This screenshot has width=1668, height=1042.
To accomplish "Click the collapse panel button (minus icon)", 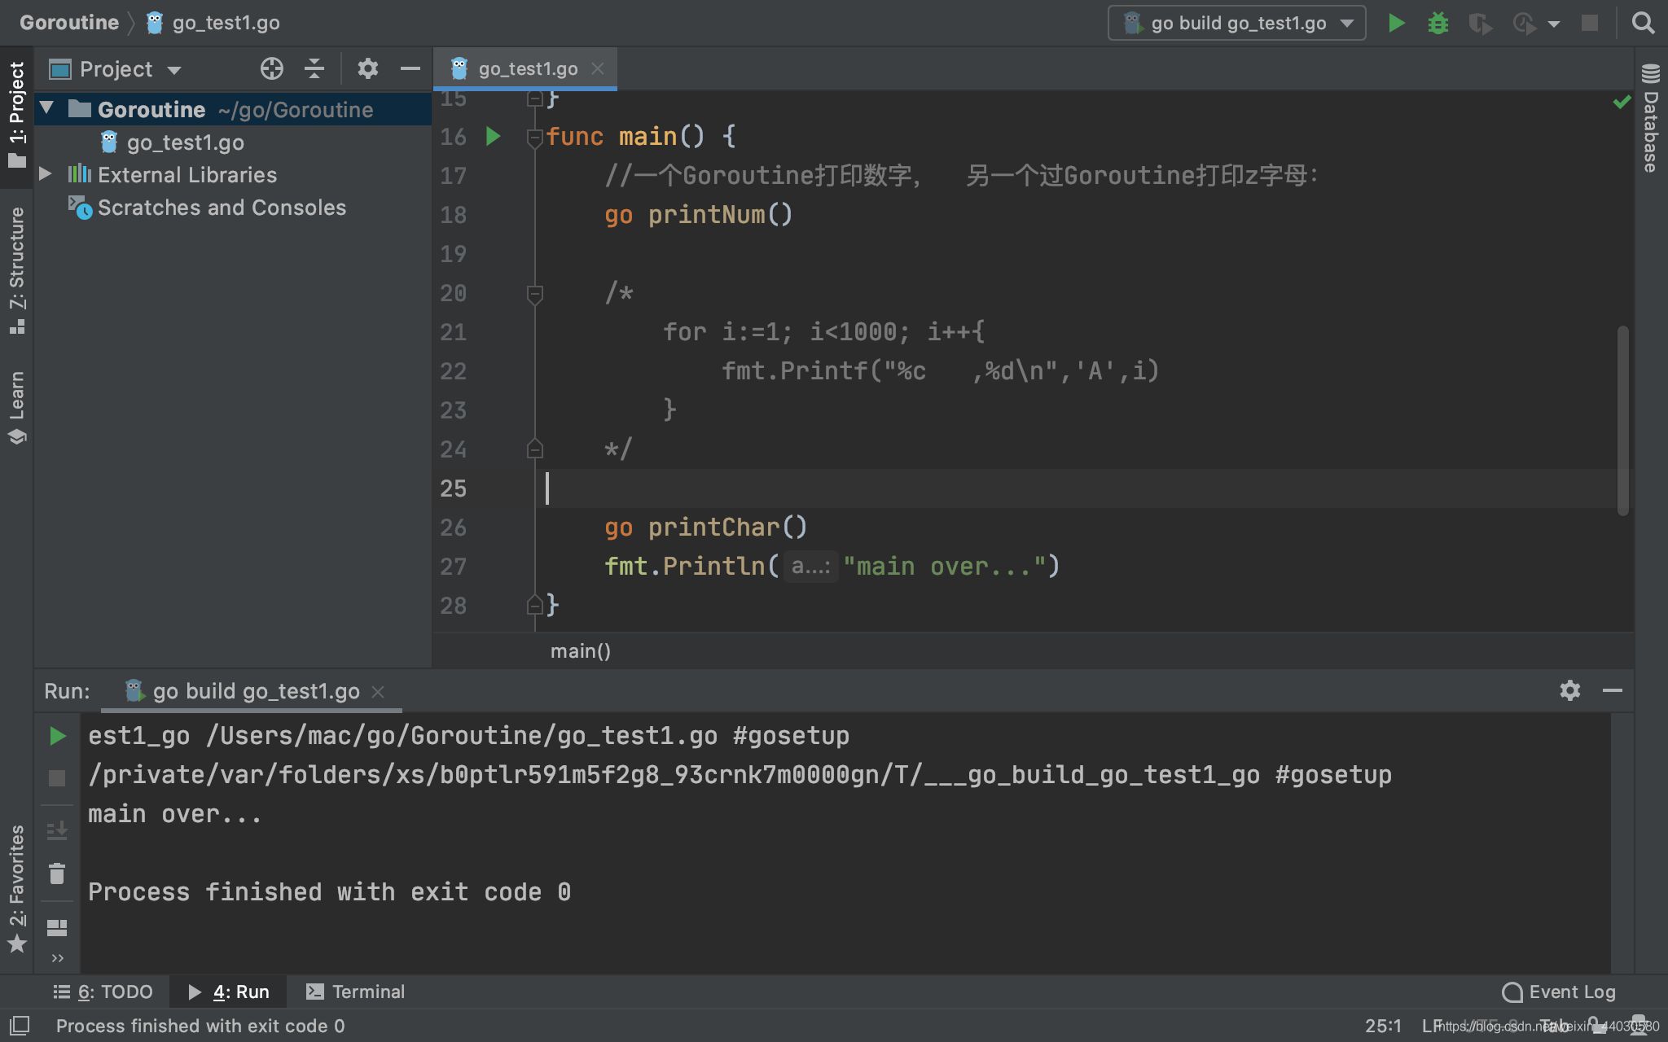I will 410,68.
